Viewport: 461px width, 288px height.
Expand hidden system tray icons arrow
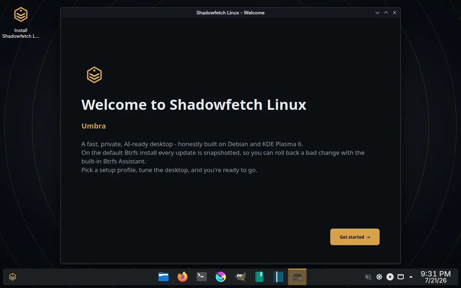[x=411, y=277]
